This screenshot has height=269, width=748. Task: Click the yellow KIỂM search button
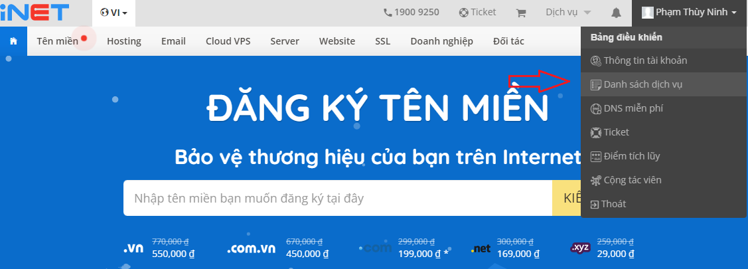click(567, 198)
